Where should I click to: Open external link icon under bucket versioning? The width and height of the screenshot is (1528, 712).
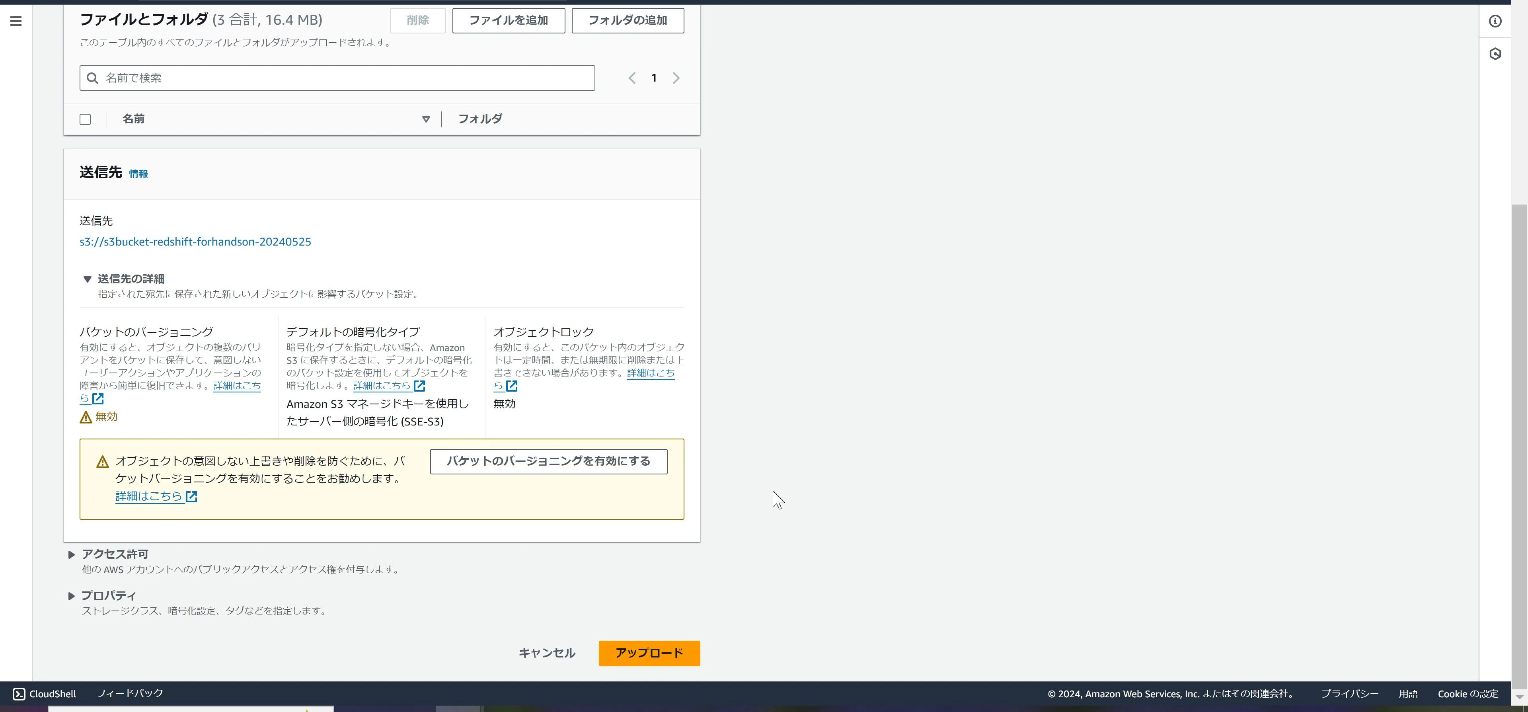click(98, 399)
